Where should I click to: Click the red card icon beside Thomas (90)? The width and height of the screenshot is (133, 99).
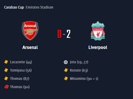[6, 87]
